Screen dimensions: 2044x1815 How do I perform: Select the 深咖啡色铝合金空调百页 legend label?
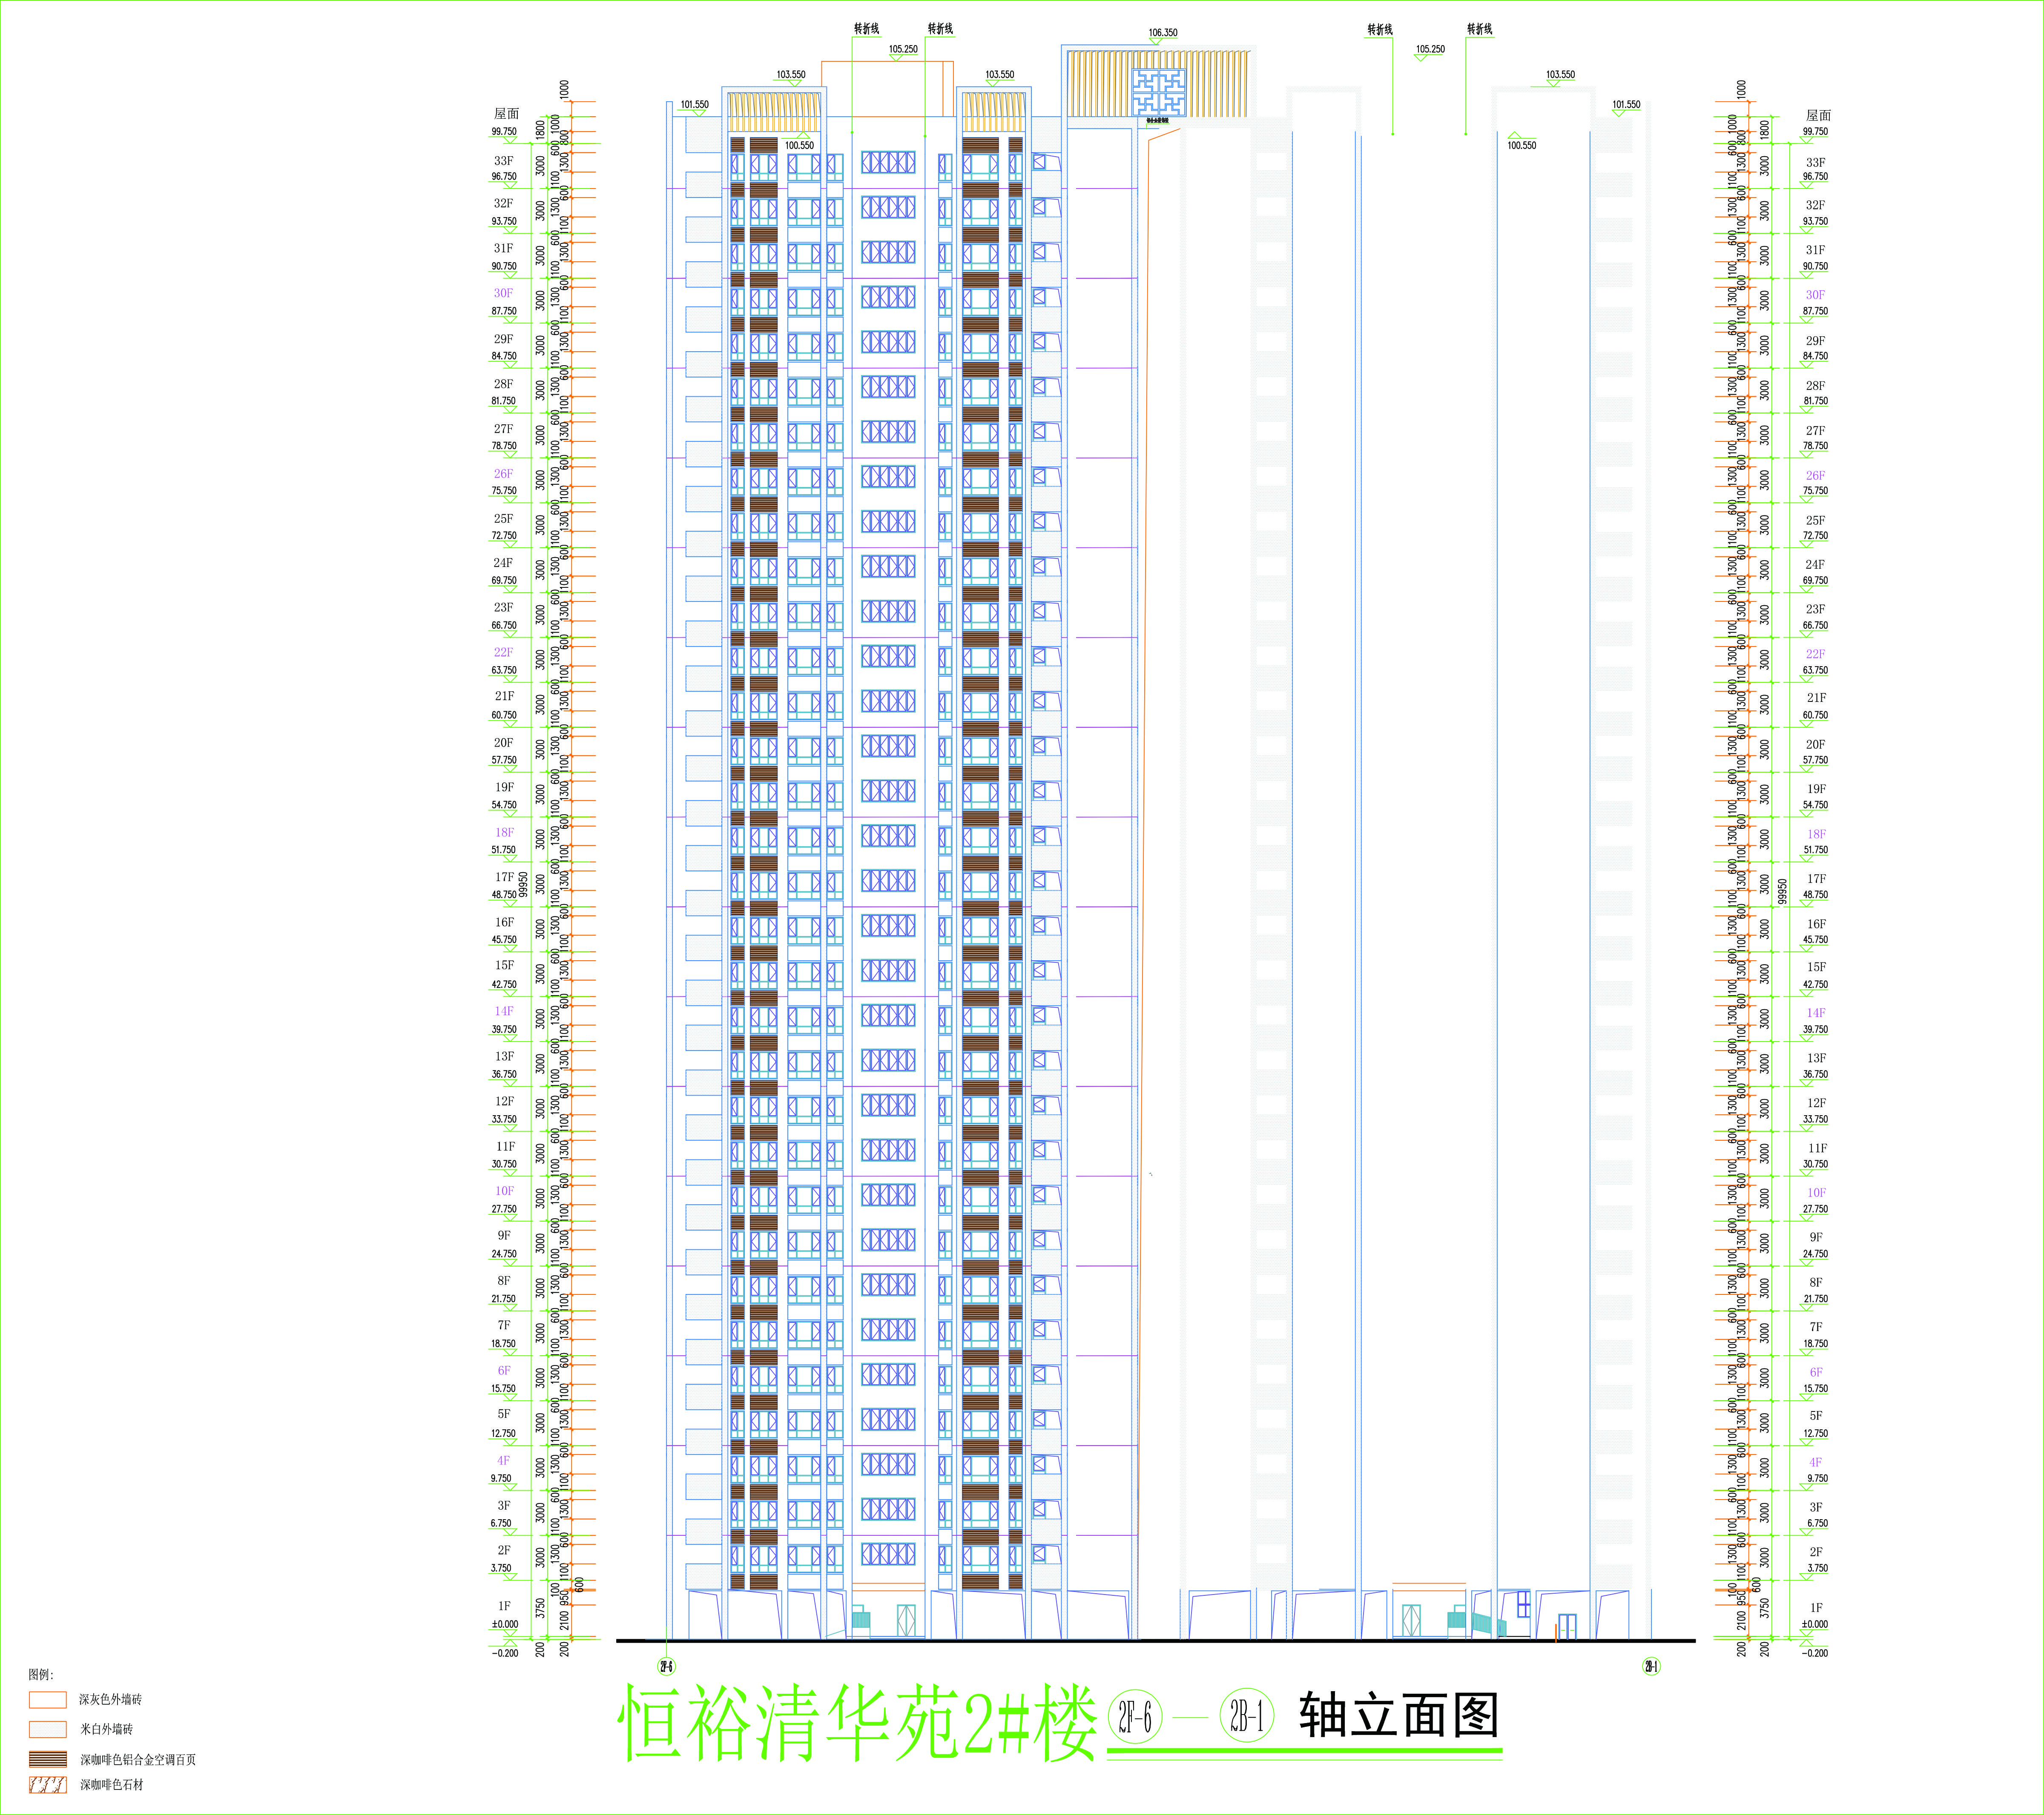coord(138,1759)
